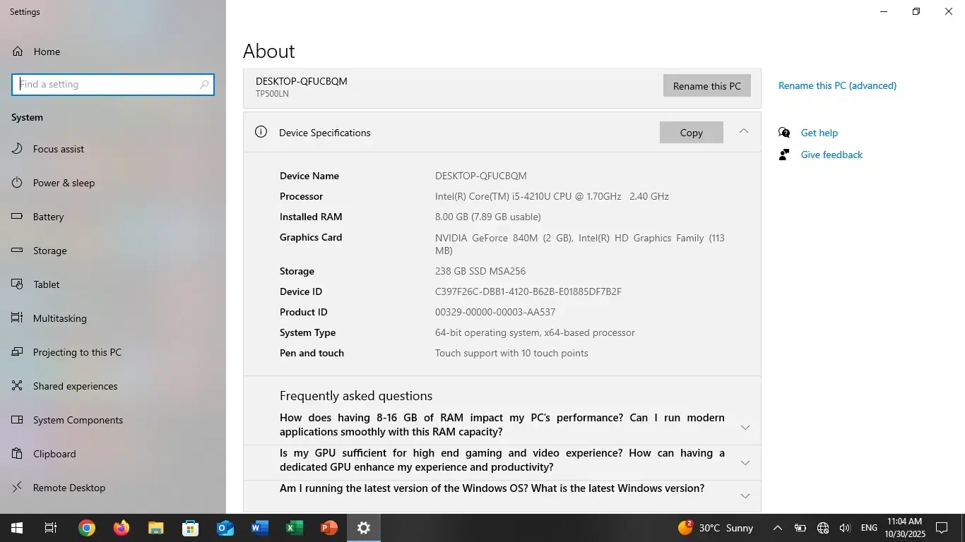Open Projecting to this PC settings
This screenshot has height=542, width=965.
(77, 352)
